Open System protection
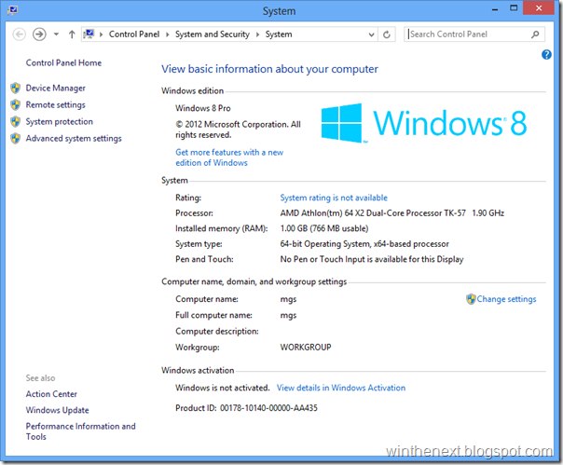Screen dimensions: 563x465 (x=60, y=122)
